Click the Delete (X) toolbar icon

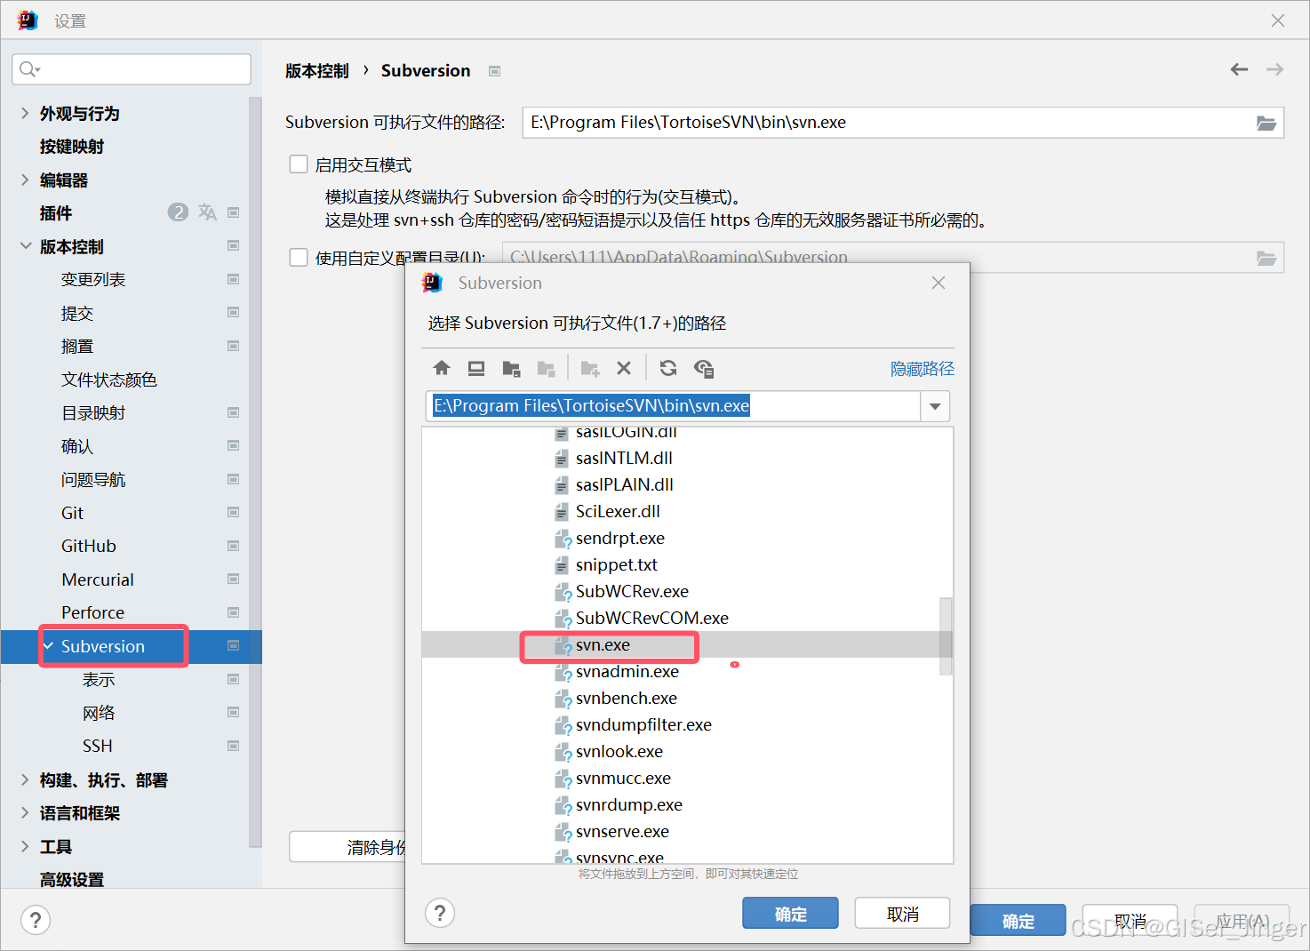coord(624,368)
